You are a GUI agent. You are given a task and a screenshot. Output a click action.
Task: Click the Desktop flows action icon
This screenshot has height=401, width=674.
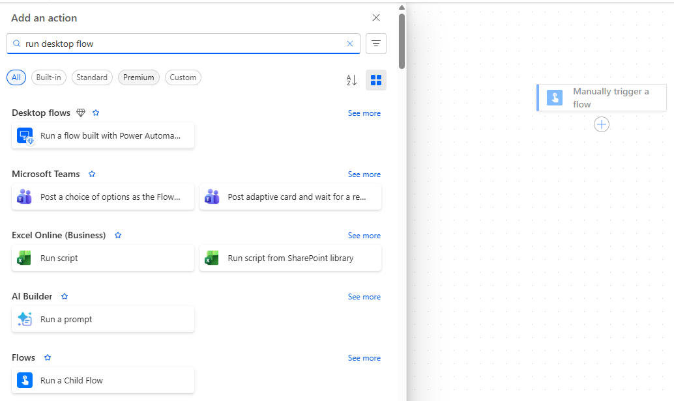point(25,135)
